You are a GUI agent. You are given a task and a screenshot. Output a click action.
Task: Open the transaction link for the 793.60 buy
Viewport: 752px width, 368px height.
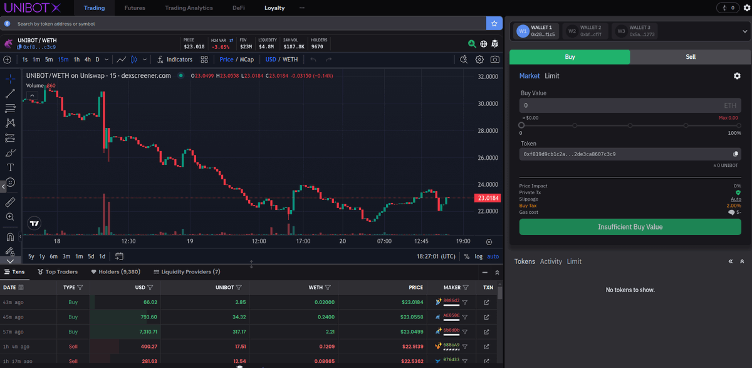click(487, 317)
